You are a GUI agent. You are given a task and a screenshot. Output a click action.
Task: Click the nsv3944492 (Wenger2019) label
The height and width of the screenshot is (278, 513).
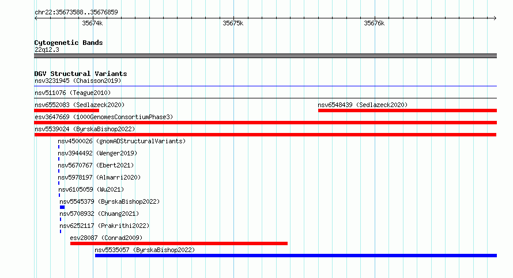97,153
